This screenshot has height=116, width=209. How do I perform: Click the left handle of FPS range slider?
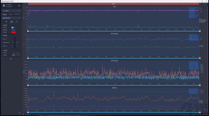click(28, 31)
